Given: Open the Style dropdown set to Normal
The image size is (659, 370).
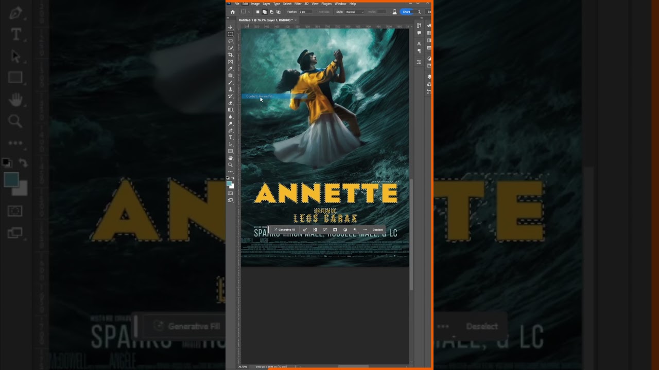Looking at the screenshot, I should (x=355, y=12).
